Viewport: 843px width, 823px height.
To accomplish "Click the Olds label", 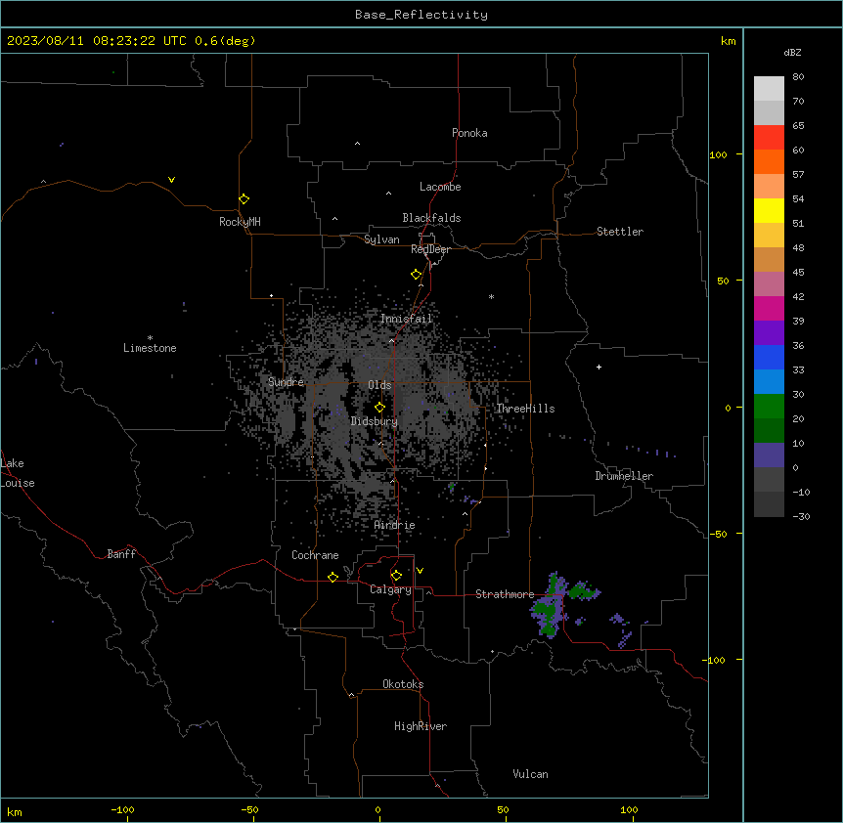I will pos(379,385).
